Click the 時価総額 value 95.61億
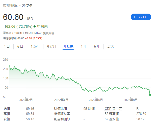Viewport: 157px width, 124px height. coord(89,109)
